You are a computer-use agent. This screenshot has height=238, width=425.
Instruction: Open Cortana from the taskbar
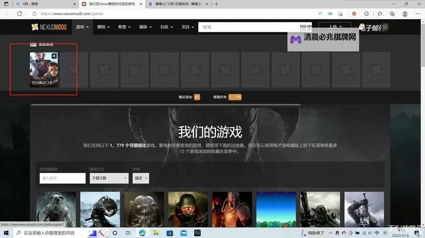coord(115,233)
